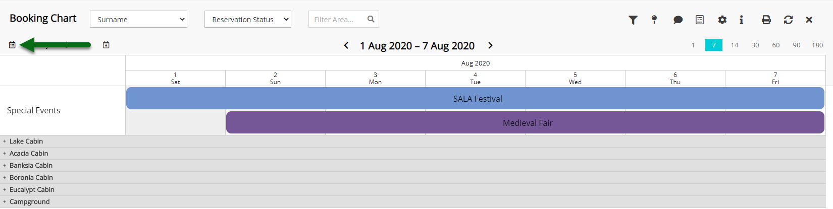The height and width of the screenshot is (209, 833).
Task: Click the information icon
Action: click(741, 20)
